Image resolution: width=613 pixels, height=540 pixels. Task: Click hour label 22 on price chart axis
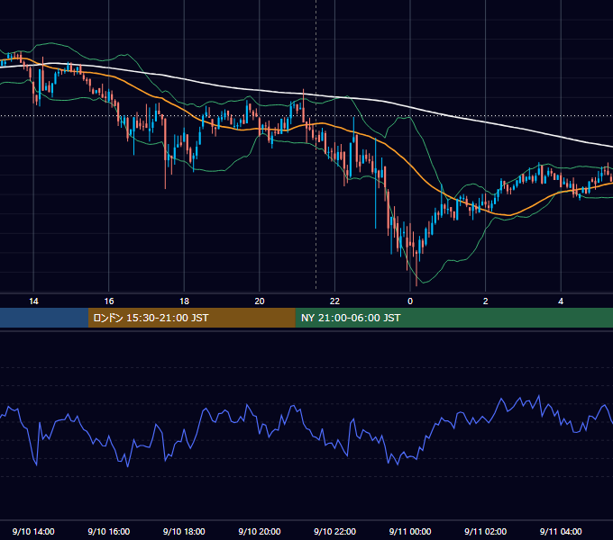(x=334, y=301)
